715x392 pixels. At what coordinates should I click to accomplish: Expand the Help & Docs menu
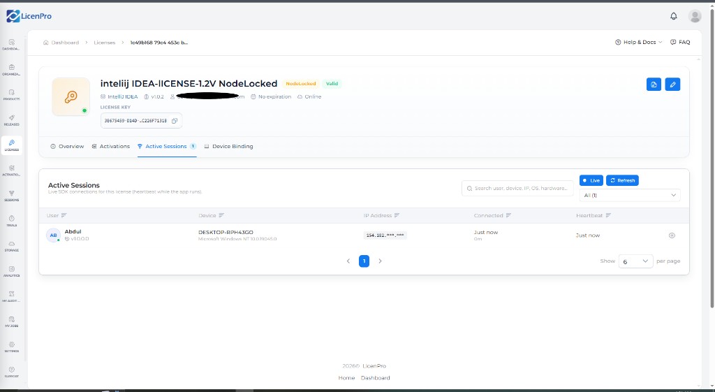pos(638,42)
